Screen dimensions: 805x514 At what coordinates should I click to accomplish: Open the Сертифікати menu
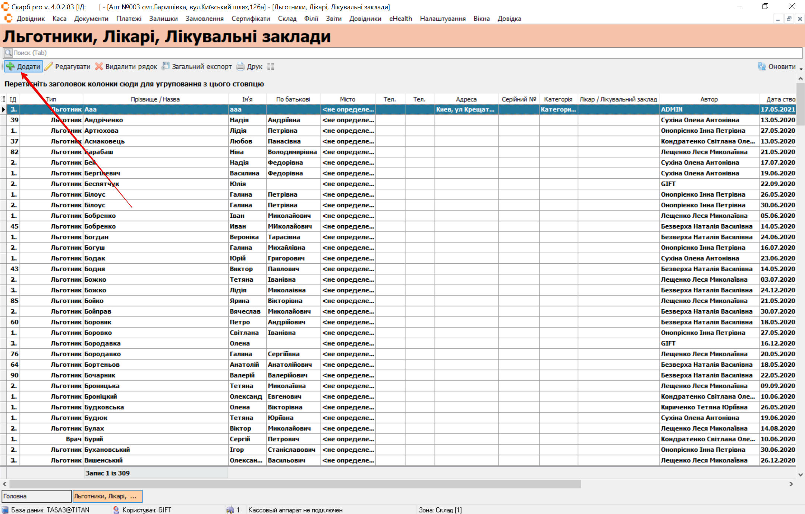(251, 19)
